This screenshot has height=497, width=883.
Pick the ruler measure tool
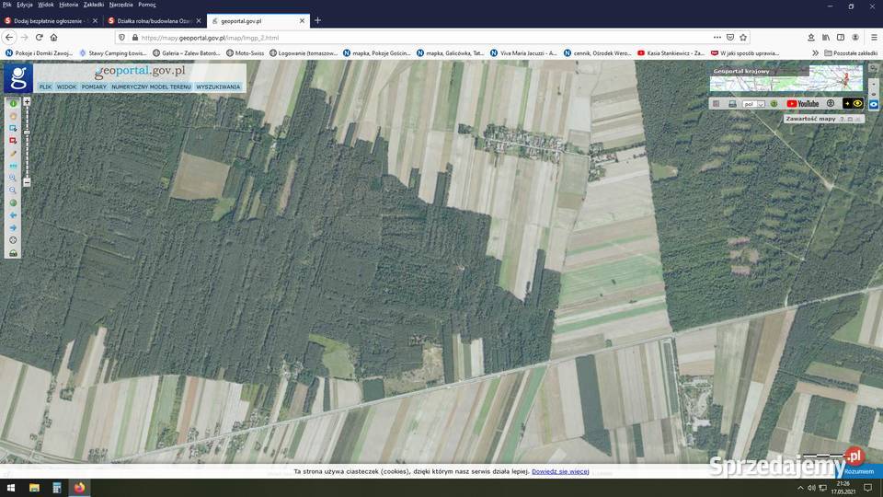click(13, 166)
